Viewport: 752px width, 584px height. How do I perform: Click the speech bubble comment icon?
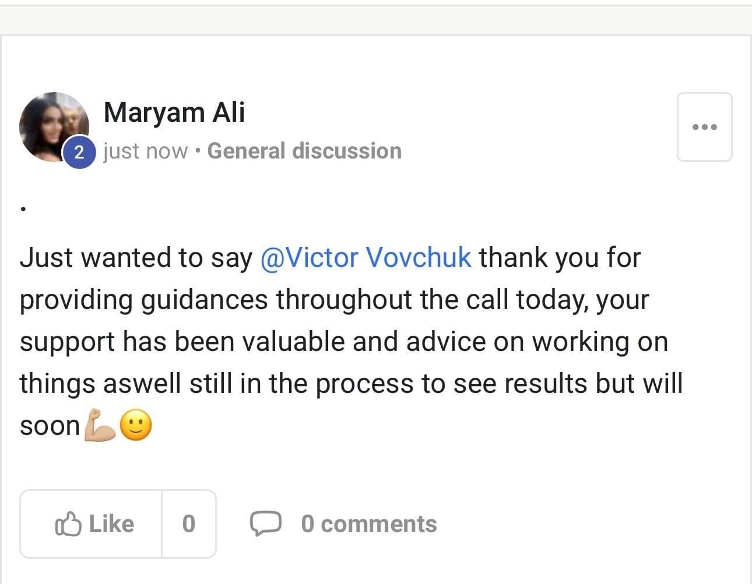265,523
